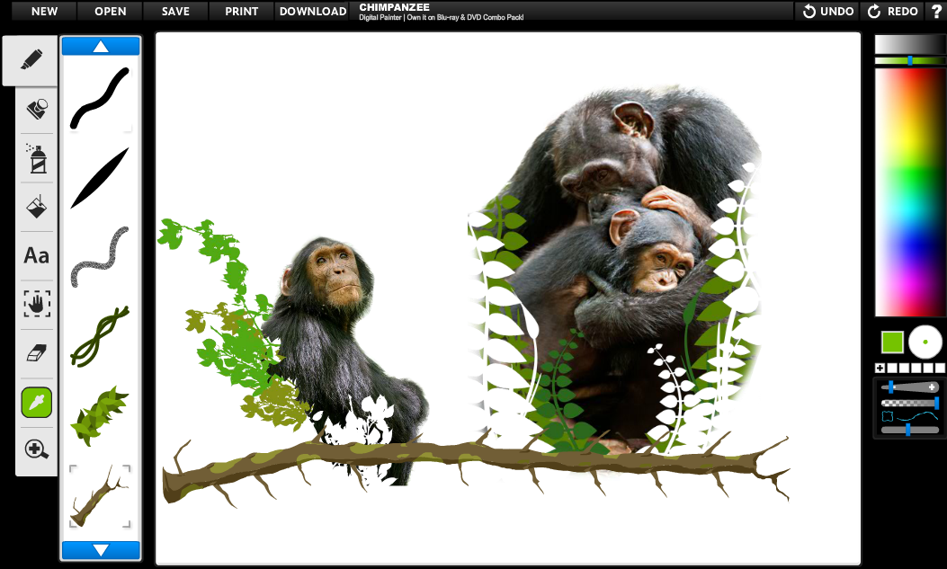Choose the brown tree branch brush
947x569 pixels.
tap(100, 496)
